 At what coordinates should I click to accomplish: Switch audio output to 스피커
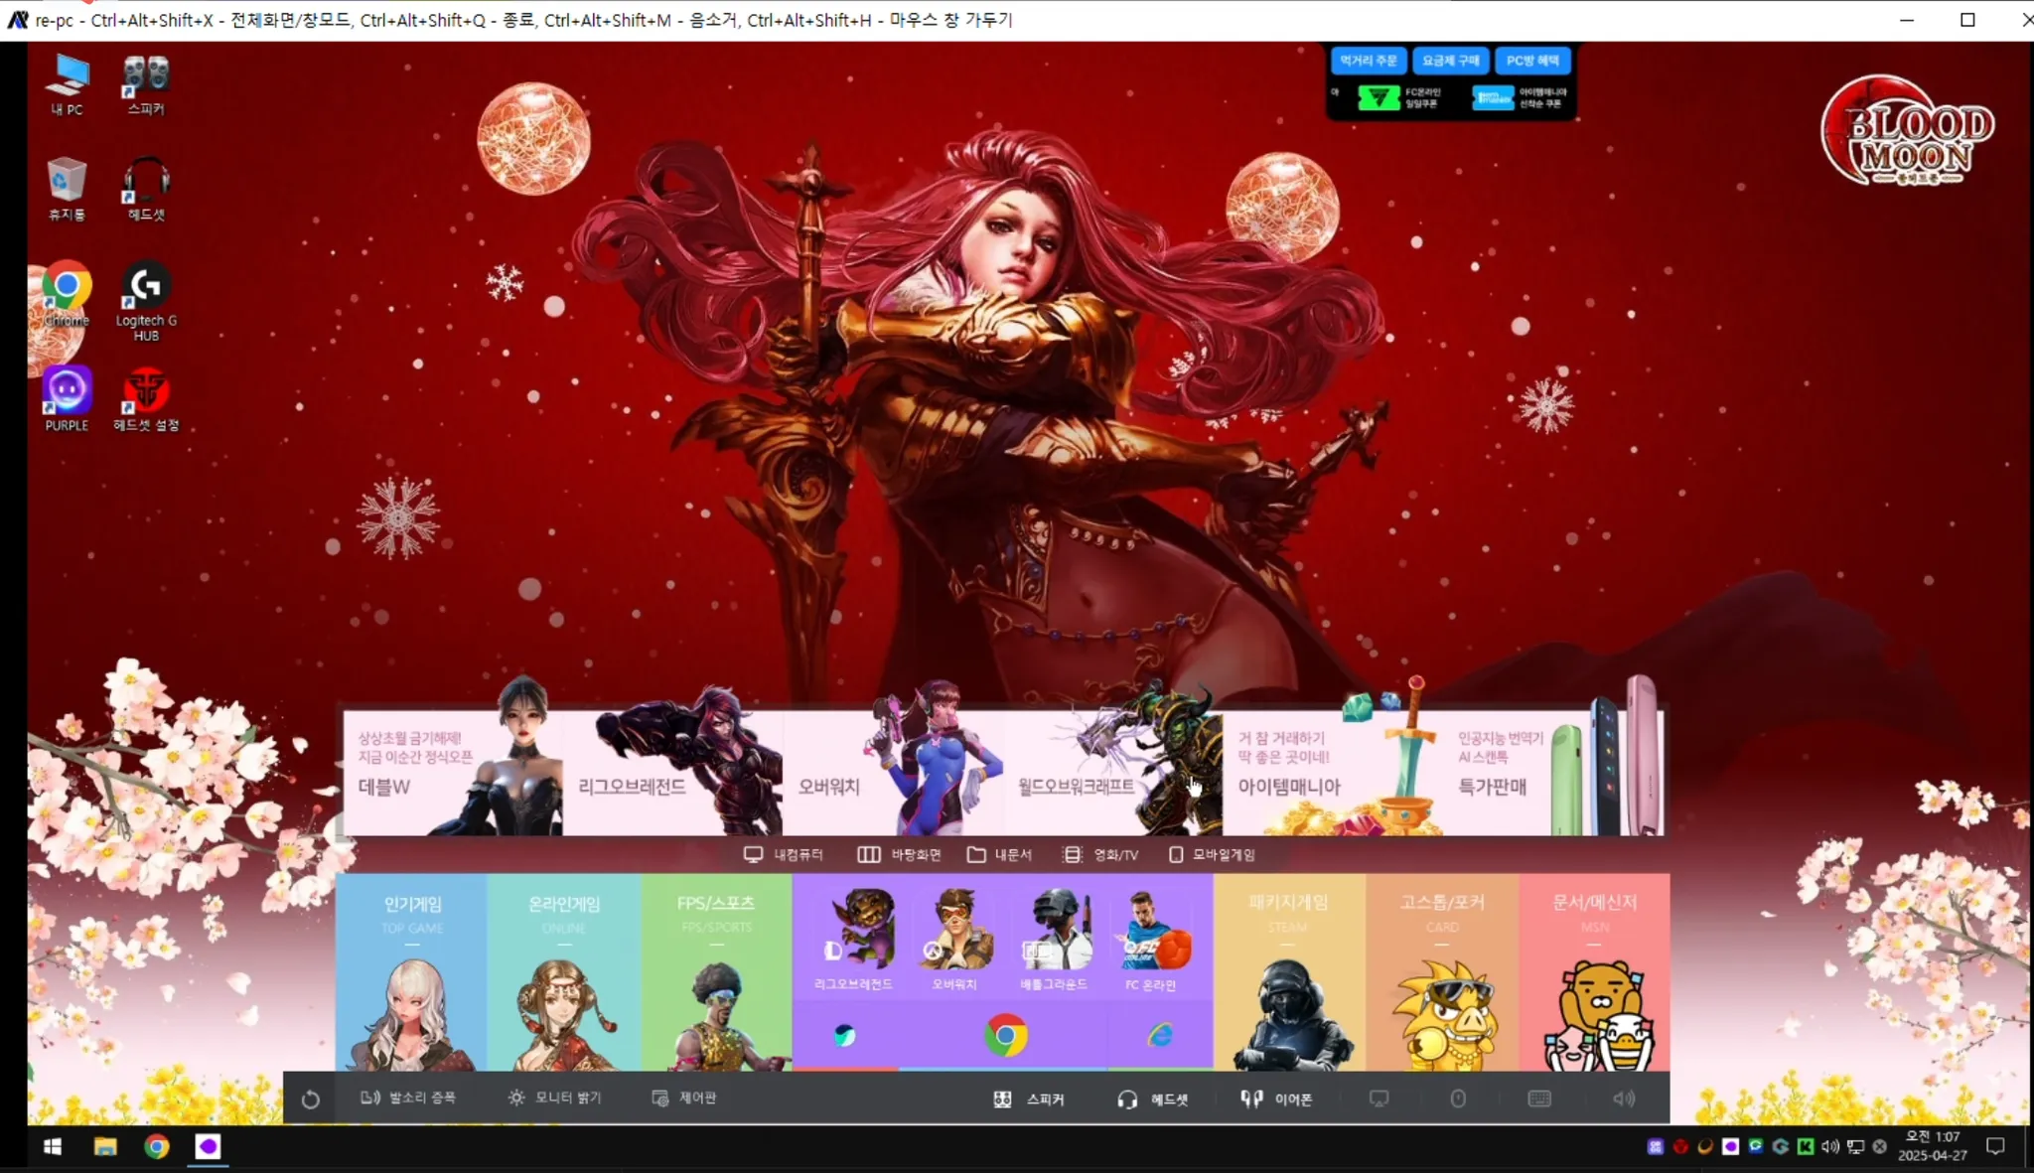[1028, 1100]
